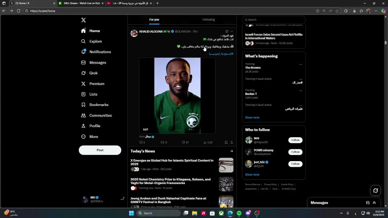Open the طيران الرياض trending topic
This screenshot has height=218, width=388.
(294, 109)
